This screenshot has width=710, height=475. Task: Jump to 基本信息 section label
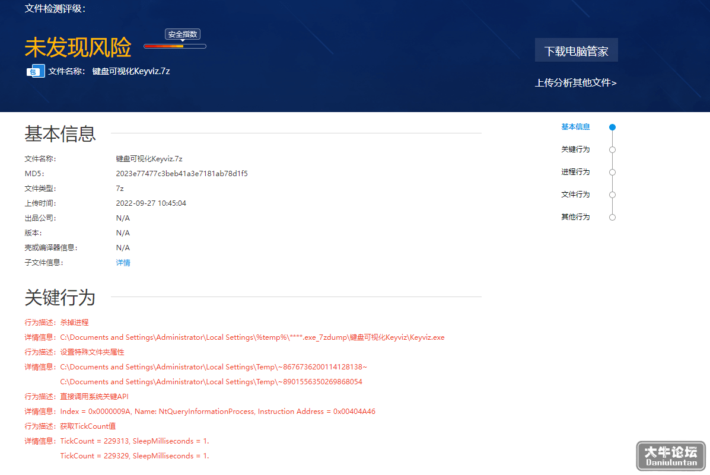(x=575, y=127)
